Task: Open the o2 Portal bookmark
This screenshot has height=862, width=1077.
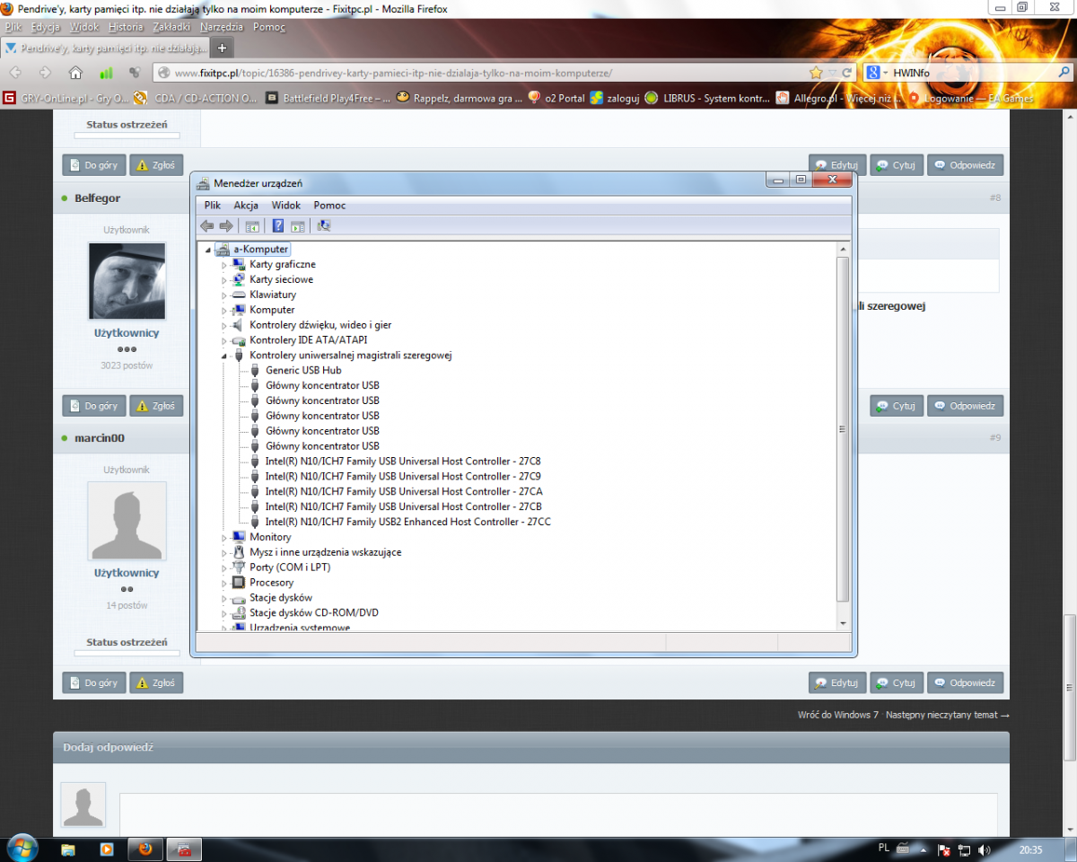Action: coord(556,98)
